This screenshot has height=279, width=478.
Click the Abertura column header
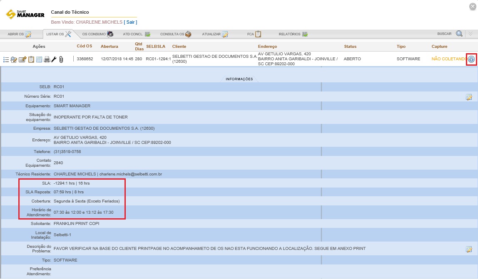[110, 46]
